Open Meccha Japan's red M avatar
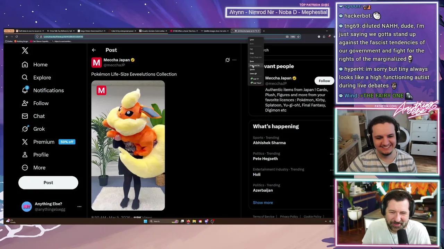The width and height of the screenshot is (444, 249). 96,62
